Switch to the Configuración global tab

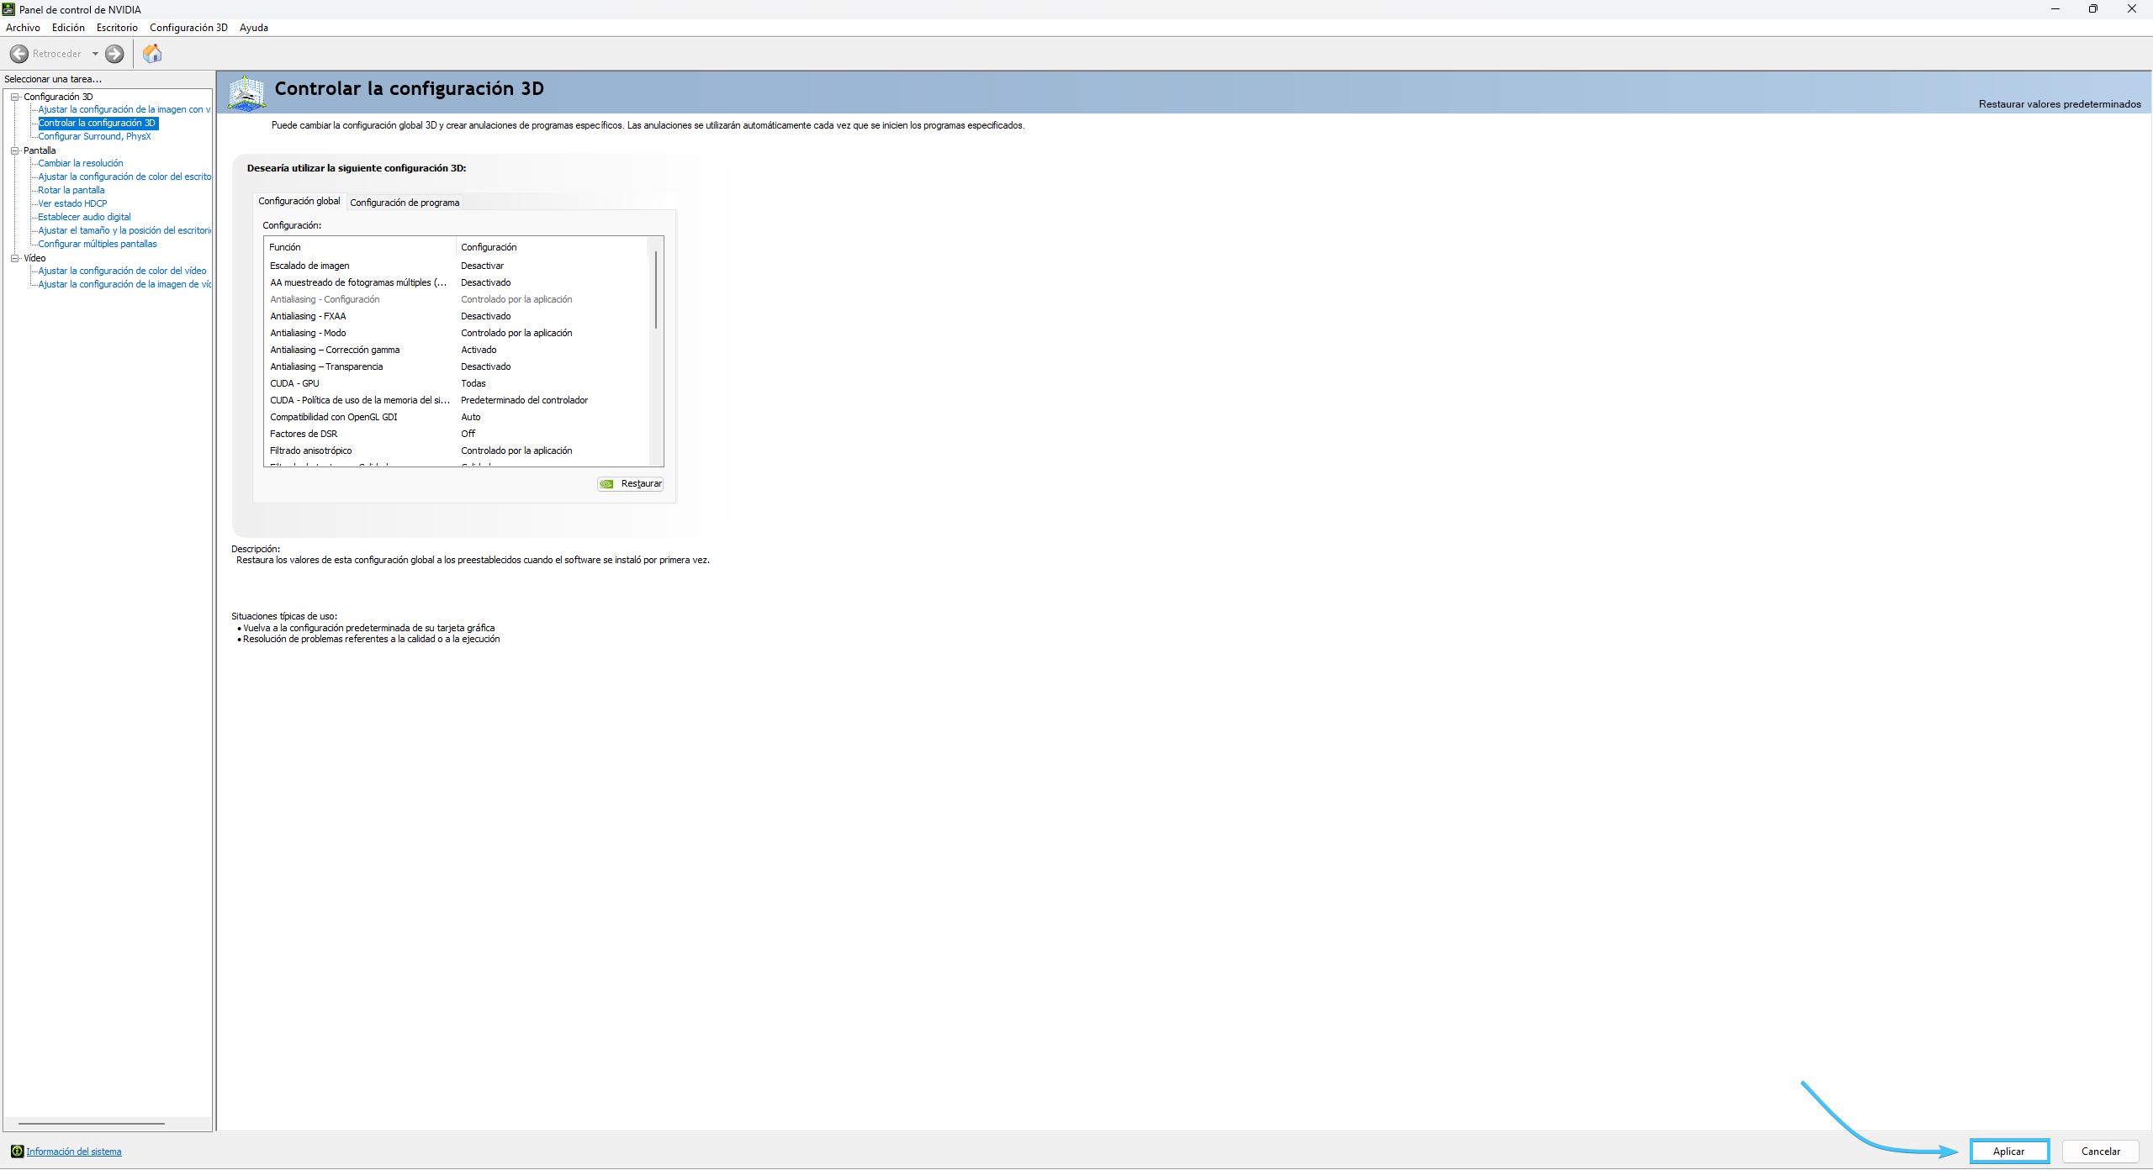(x=299, y=201)
